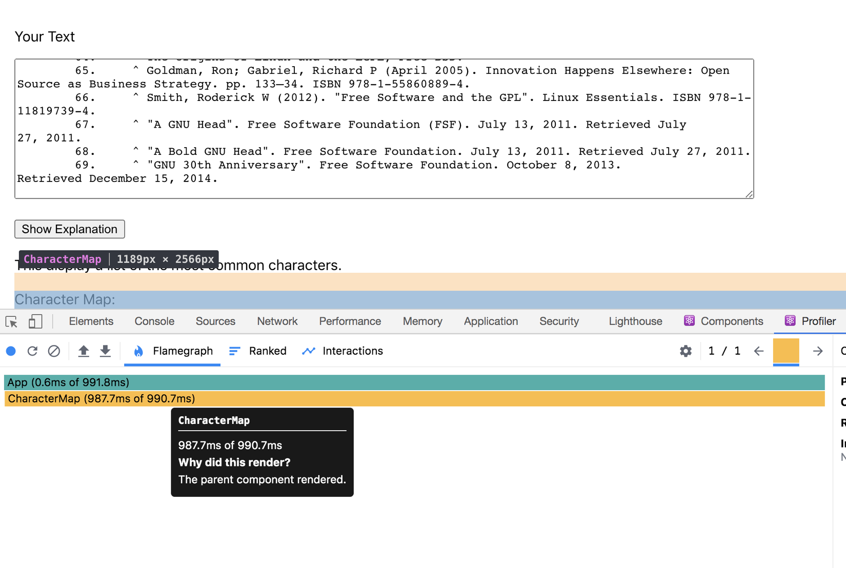Click the inspect element picker icon

click(11, 321)
